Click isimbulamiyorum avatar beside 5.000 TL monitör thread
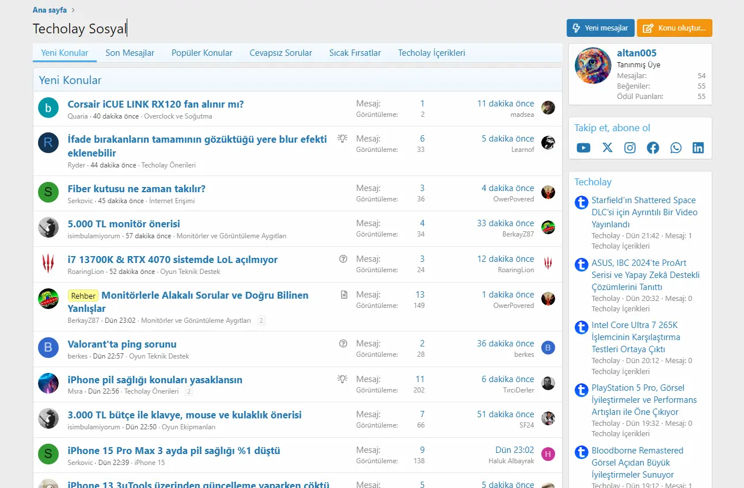Screen dimensions: 744x488 point(48,227)
